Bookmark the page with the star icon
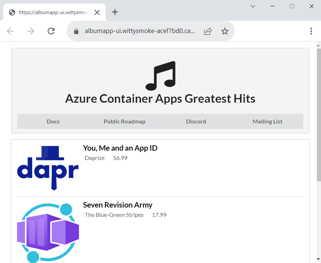321x263 pixels. (225, 31)
